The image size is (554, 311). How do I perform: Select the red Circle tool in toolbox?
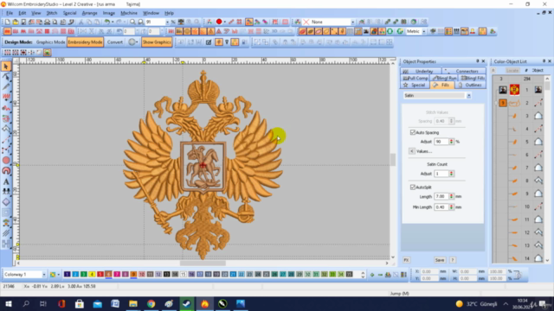pos(6,161)
